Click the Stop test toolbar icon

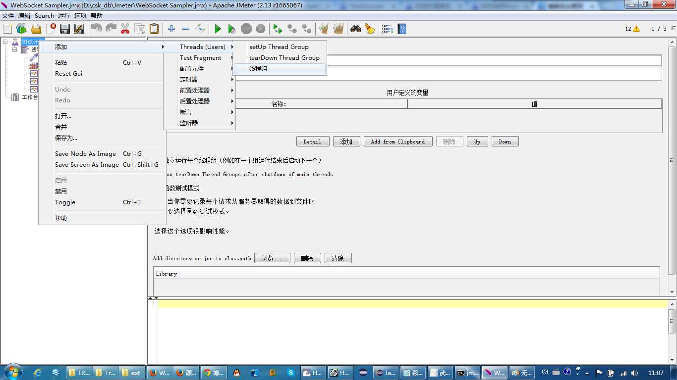click(246, 29)
